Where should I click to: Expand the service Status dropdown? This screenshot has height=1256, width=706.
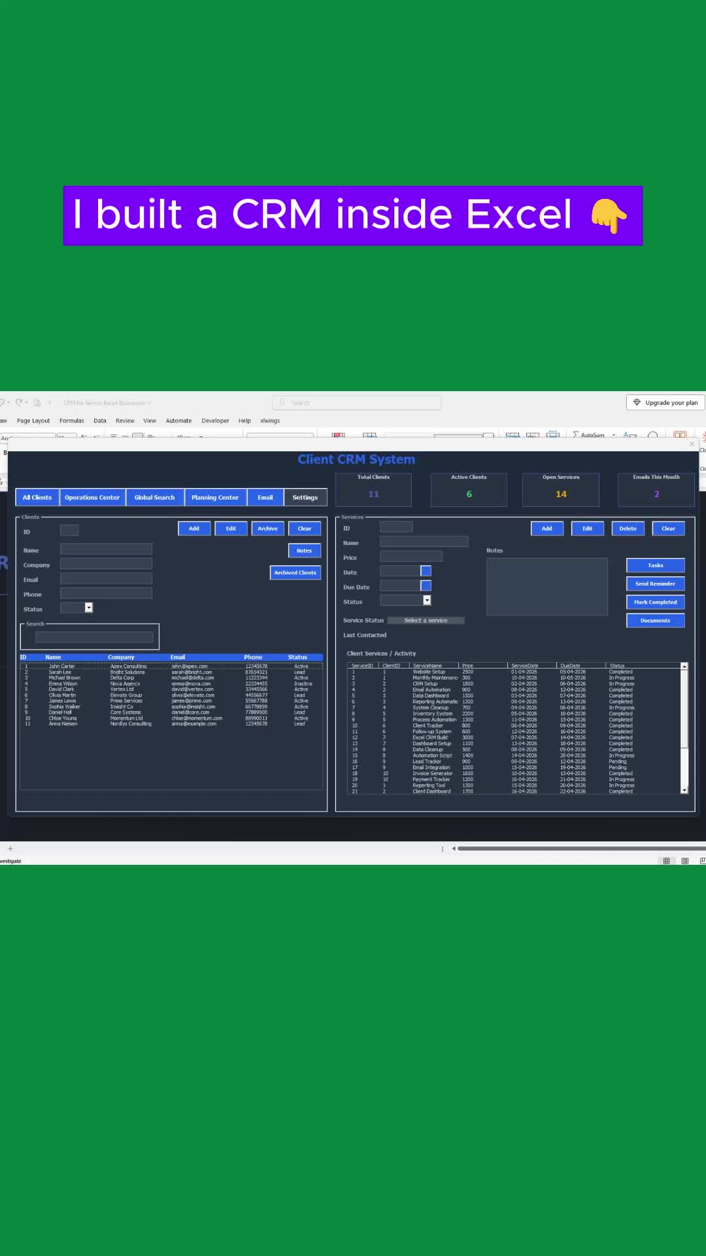[x=427, y=601]
